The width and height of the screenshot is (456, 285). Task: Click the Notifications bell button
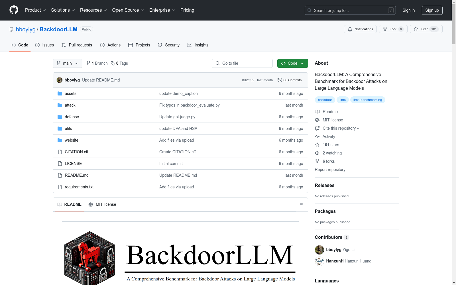pos(360,29)
